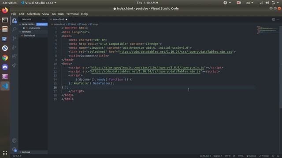Click the feedback icon in the status bar
This screenshot has width=282, height=158.
273,156
